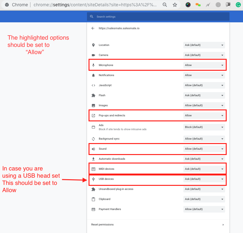The width and height of the screenshot is (243, 233).
Task: Focus the Search settings field
Action: (158, 16)
